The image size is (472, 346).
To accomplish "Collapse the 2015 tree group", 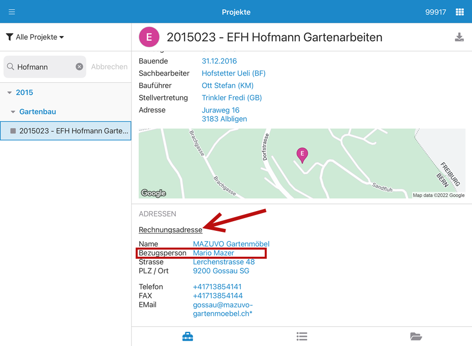I will pos(10,92).
